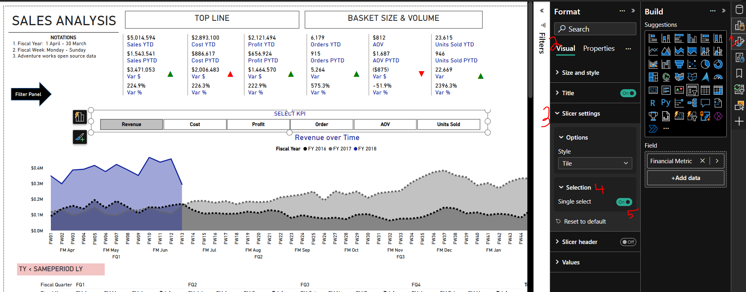Select the treemap visual icon

pos(653,77)
